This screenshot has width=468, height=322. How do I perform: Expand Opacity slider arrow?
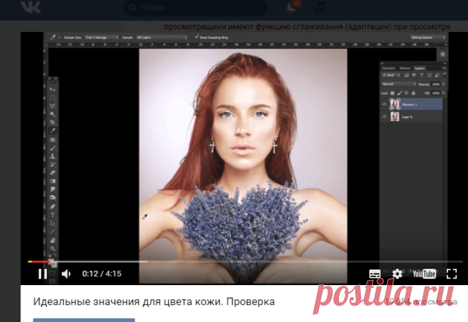pos(444,84)
